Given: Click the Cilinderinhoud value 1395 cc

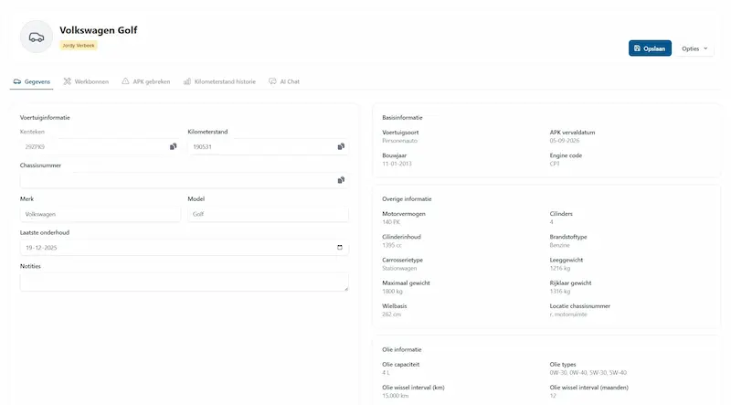Looking at the screenshot, I should pos(392,245).
